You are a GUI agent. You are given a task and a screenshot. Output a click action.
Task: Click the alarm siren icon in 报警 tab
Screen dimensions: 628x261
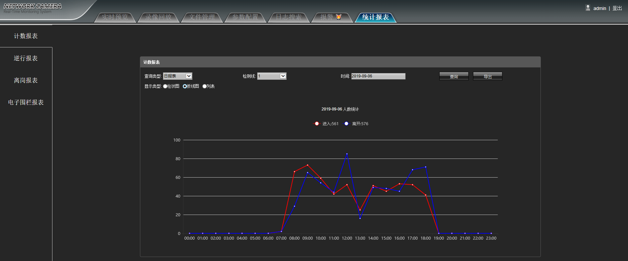tap(339, 17)
